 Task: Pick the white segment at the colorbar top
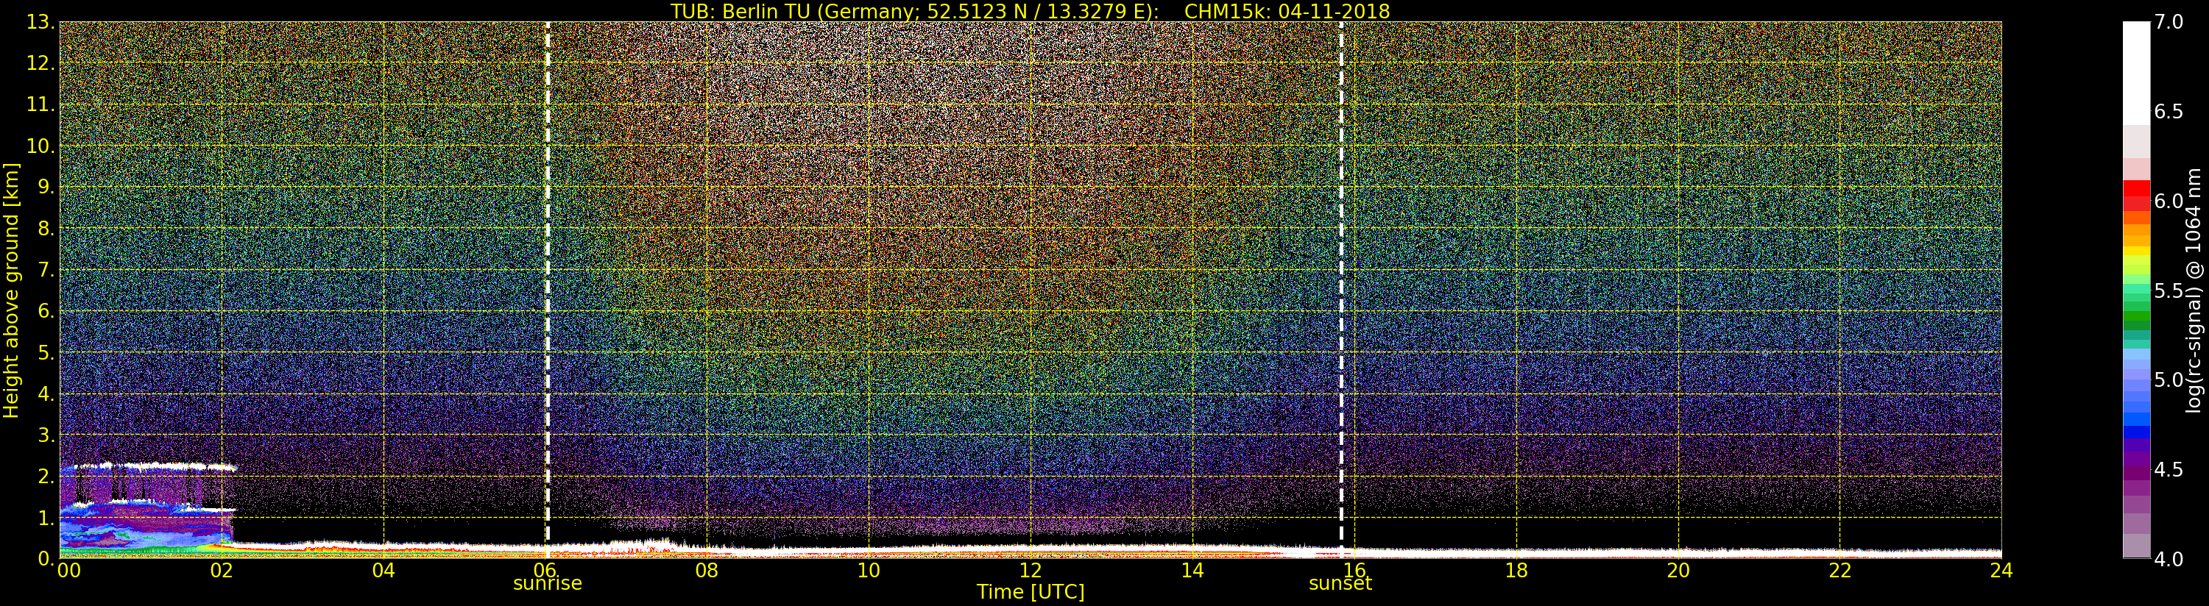2136,74
